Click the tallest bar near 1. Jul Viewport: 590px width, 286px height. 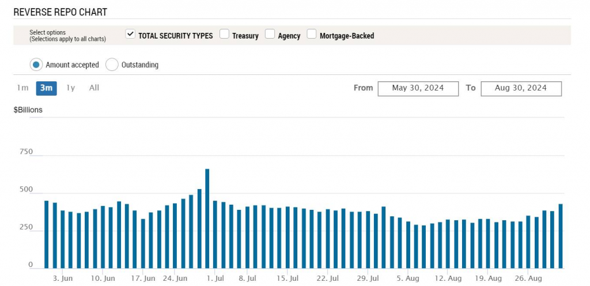(207, 219)
